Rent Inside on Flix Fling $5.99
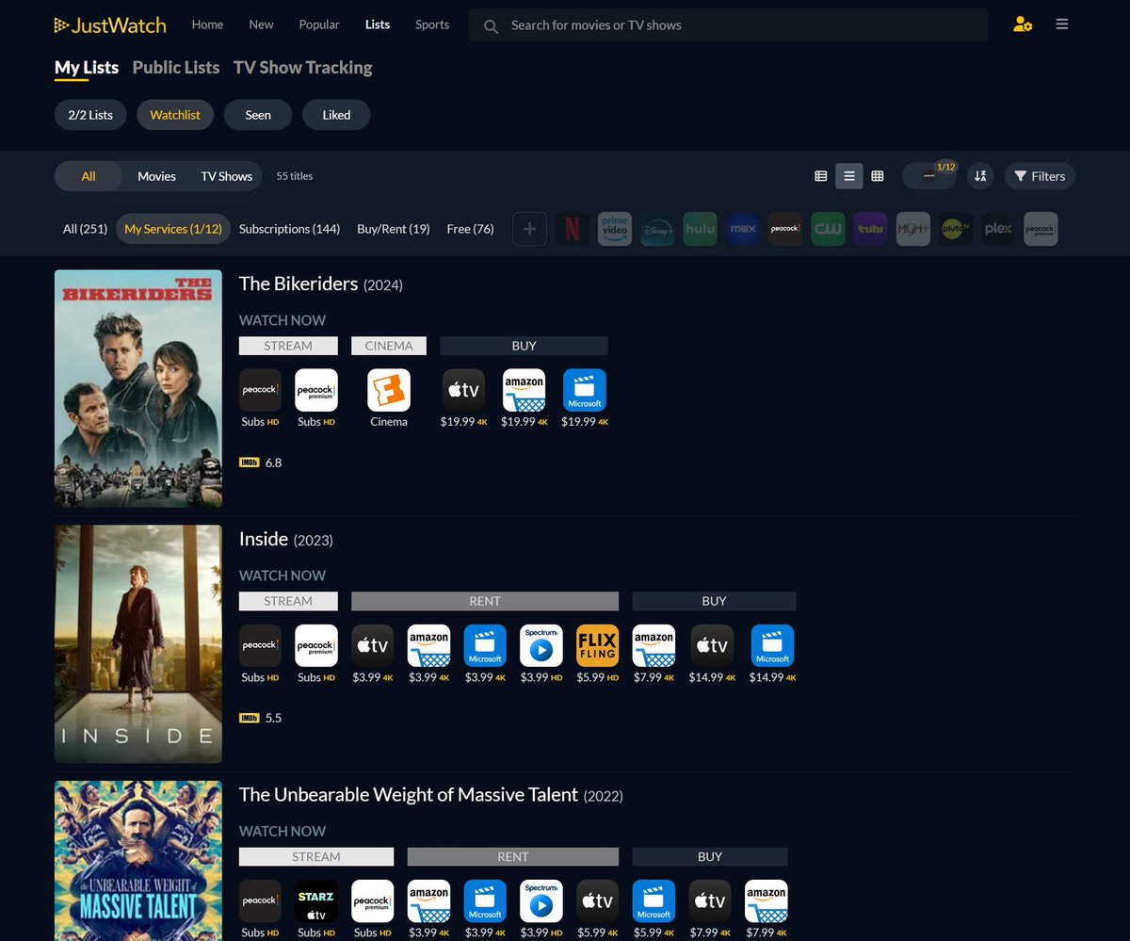This screenshot has width=1130, height=941. [x=598, y=645]
